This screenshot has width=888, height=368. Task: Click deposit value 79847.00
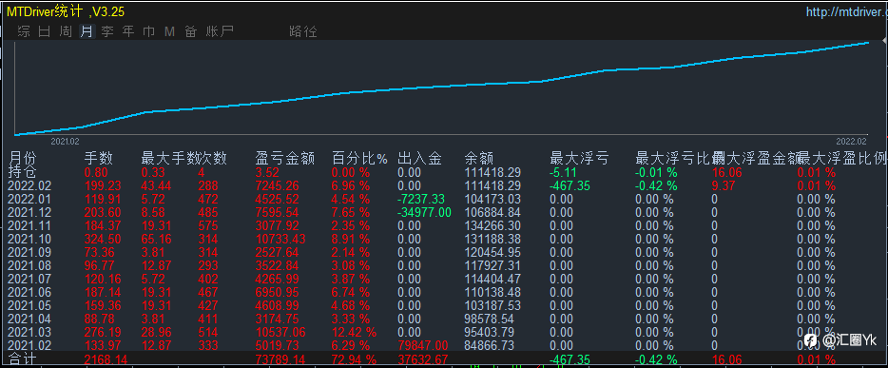(423, 345)
